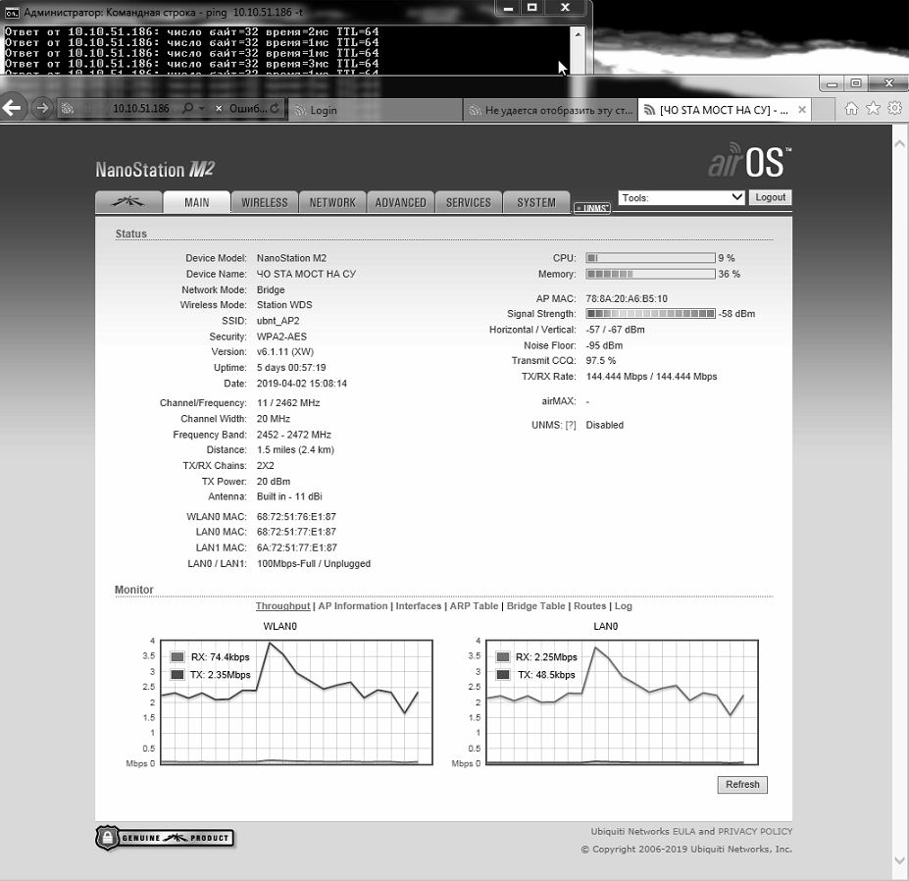The image size is (909, 881).
Task: Click the browser page scroll-down arrow
Action: click(899, 860)
